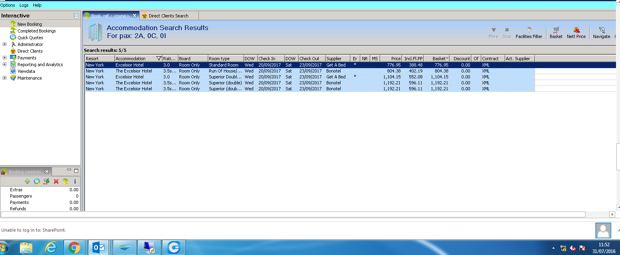This screenshot has width=620, height=255.
Task: Click the horizontal scrollbar right arrow
Action: pos(612,214)
